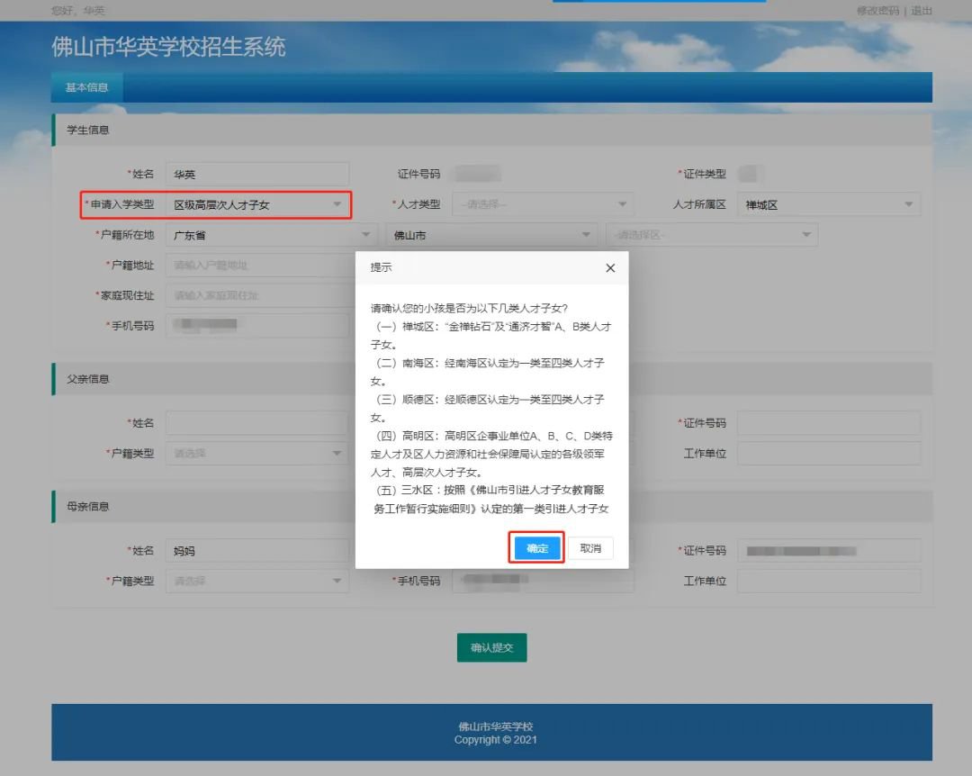Click the 家庭现住址 input field
The image size is (972, 776).
[x=257, y=295]
